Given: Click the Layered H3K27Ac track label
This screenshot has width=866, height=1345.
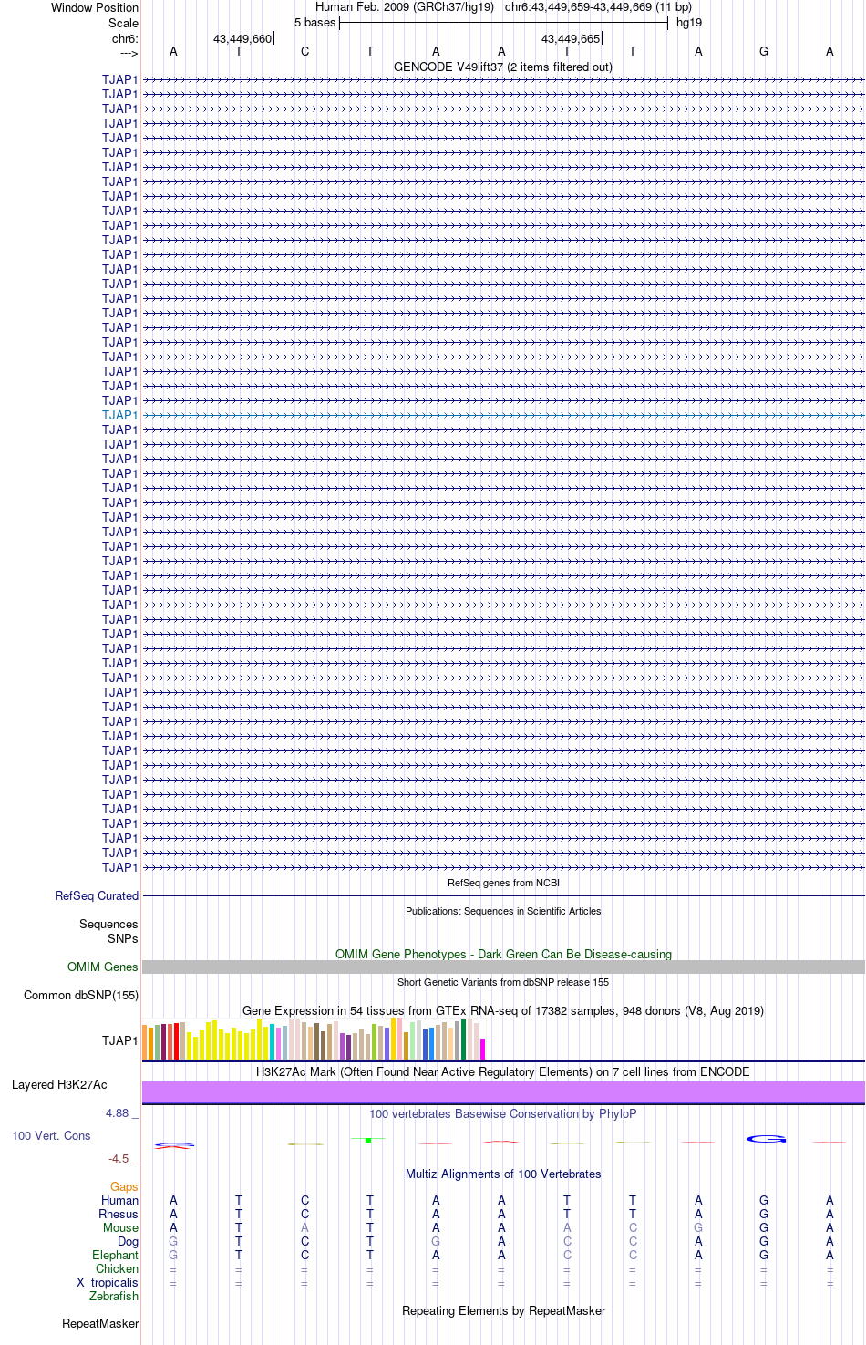Looking at the screenshot, I should pos(59,1085).
